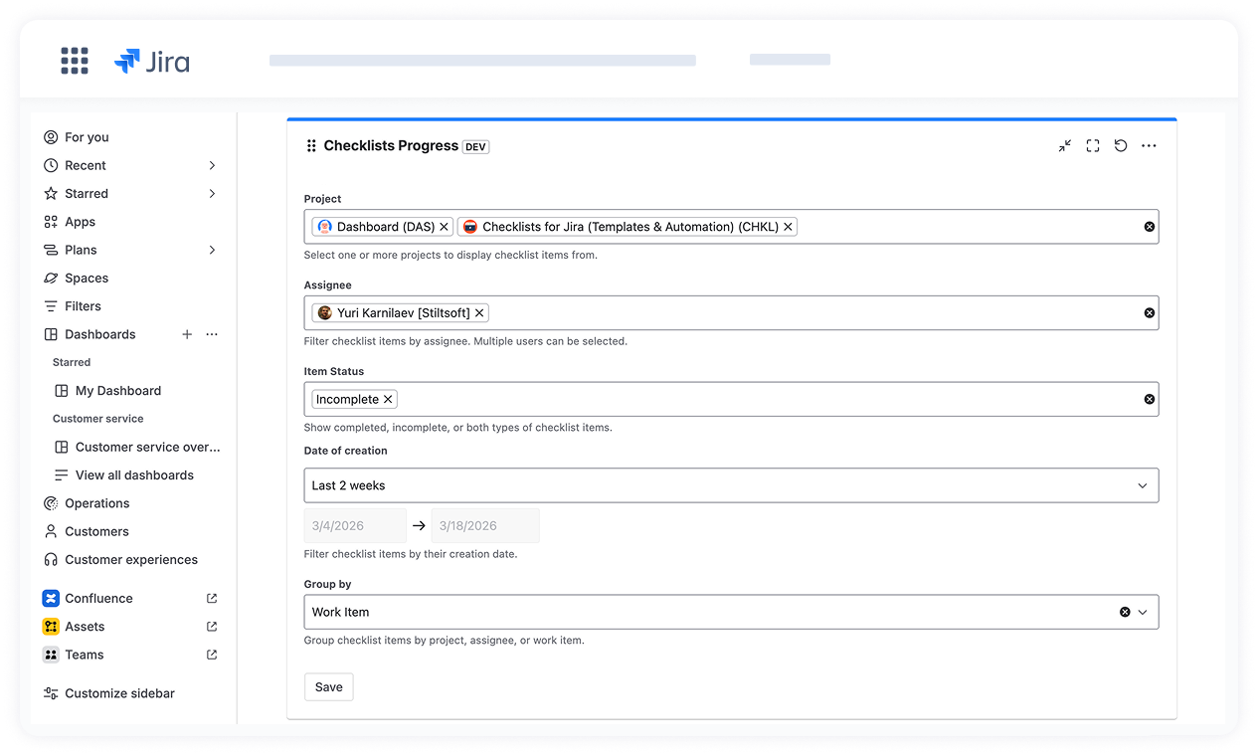Viewport: 1258px width, 756px height.
Task: Open Filters in the sidebar
Action: tap(83, 306)
